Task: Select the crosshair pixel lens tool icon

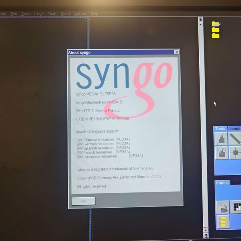Action: (235, 153)
